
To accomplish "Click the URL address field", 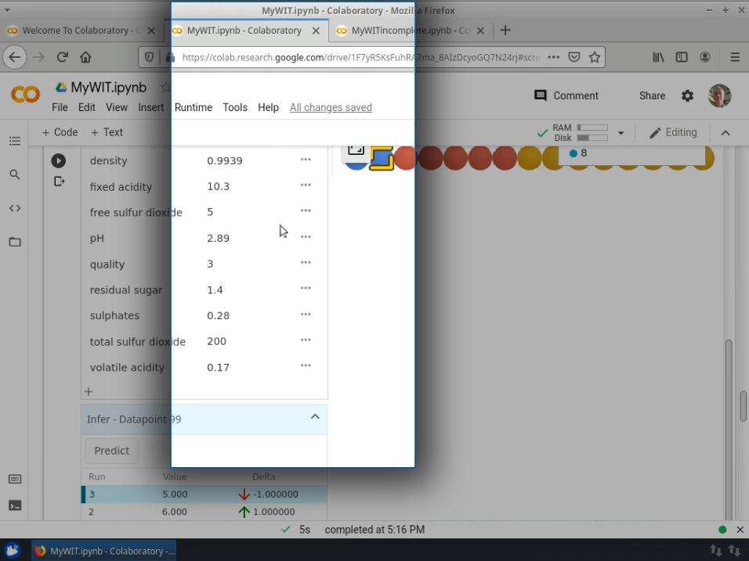I will 361,57.
